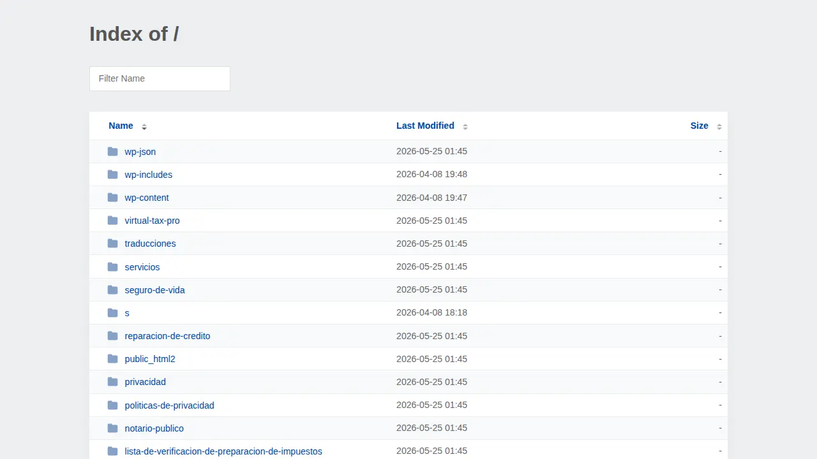Click the folder icon beside wp-json
Image resolution: width=817 pixels, height=459 pixels.
[x=113, y=152]
